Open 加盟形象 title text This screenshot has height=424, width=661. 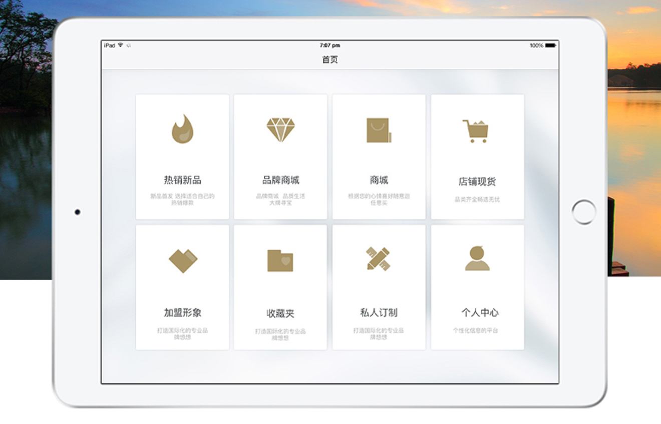pos(182,312)
